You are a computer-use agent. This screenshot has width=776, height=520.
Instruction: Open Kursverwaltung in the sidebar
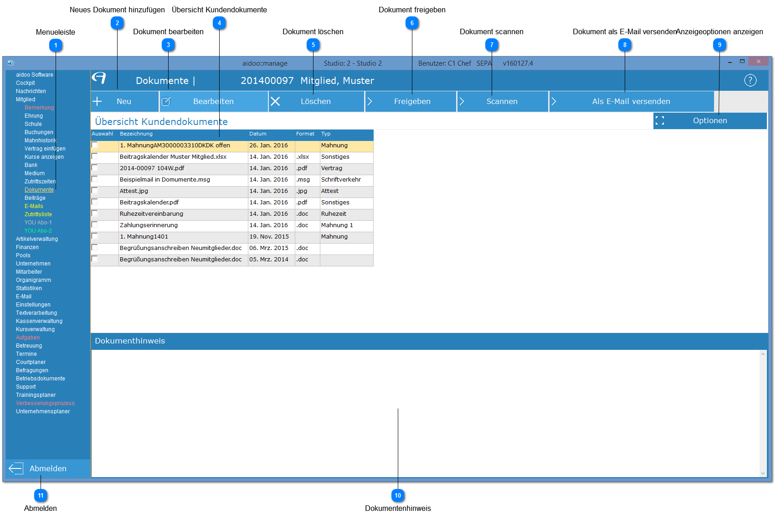(x=35, y=329)
